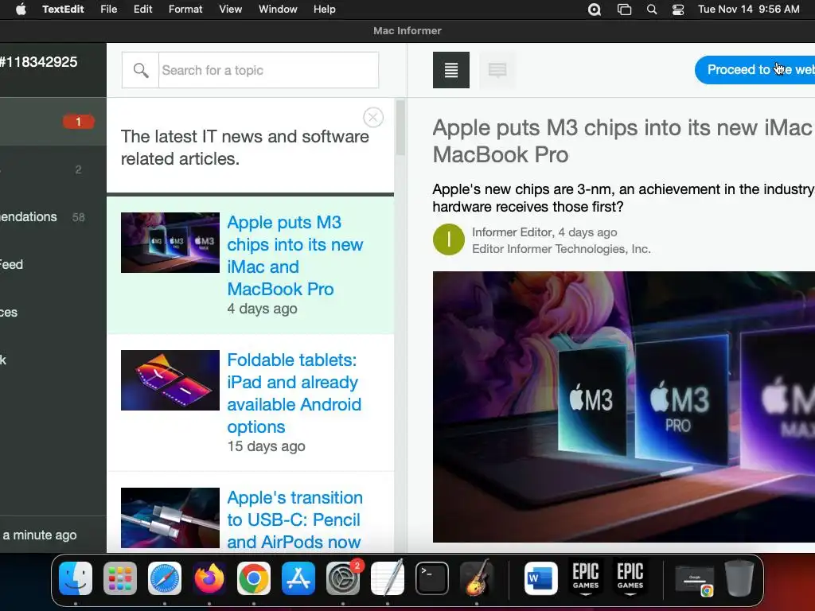Open the Format menu
Viewport: 815px width, 611px height.
tap(185, 10)
